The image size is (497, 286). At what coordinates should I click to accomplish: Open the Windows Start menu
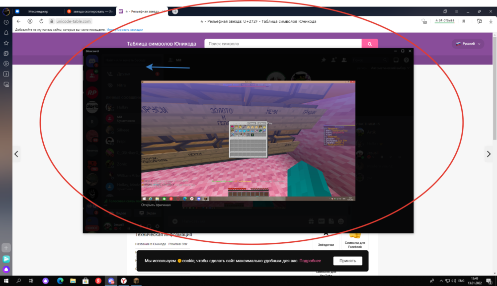coord(6,281)
